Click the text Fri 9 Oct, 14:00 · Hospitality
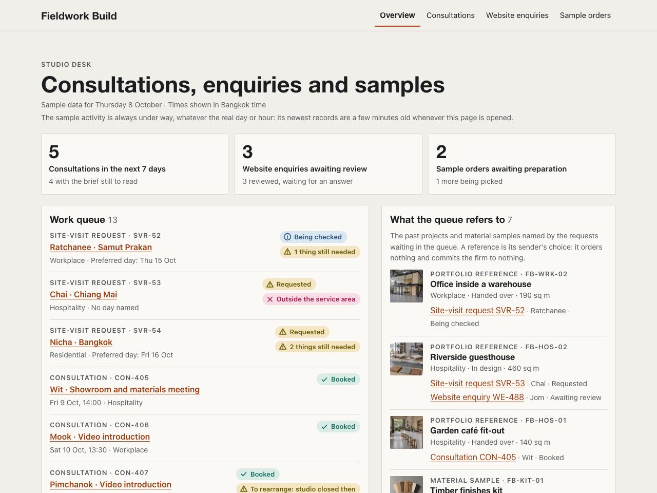Viewport: 657px width, 493px height. [x=96, y=403]
